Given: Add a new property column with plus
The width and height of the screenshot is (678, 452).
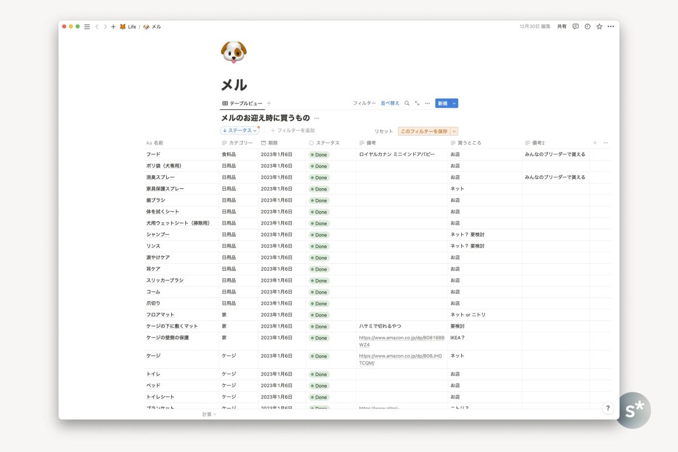Looking at the screenshot, I should click(x=595, y=143).
